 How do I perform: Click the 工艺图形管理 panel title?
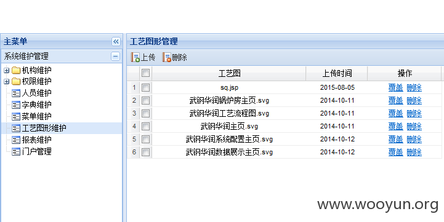tap(154, 42)
